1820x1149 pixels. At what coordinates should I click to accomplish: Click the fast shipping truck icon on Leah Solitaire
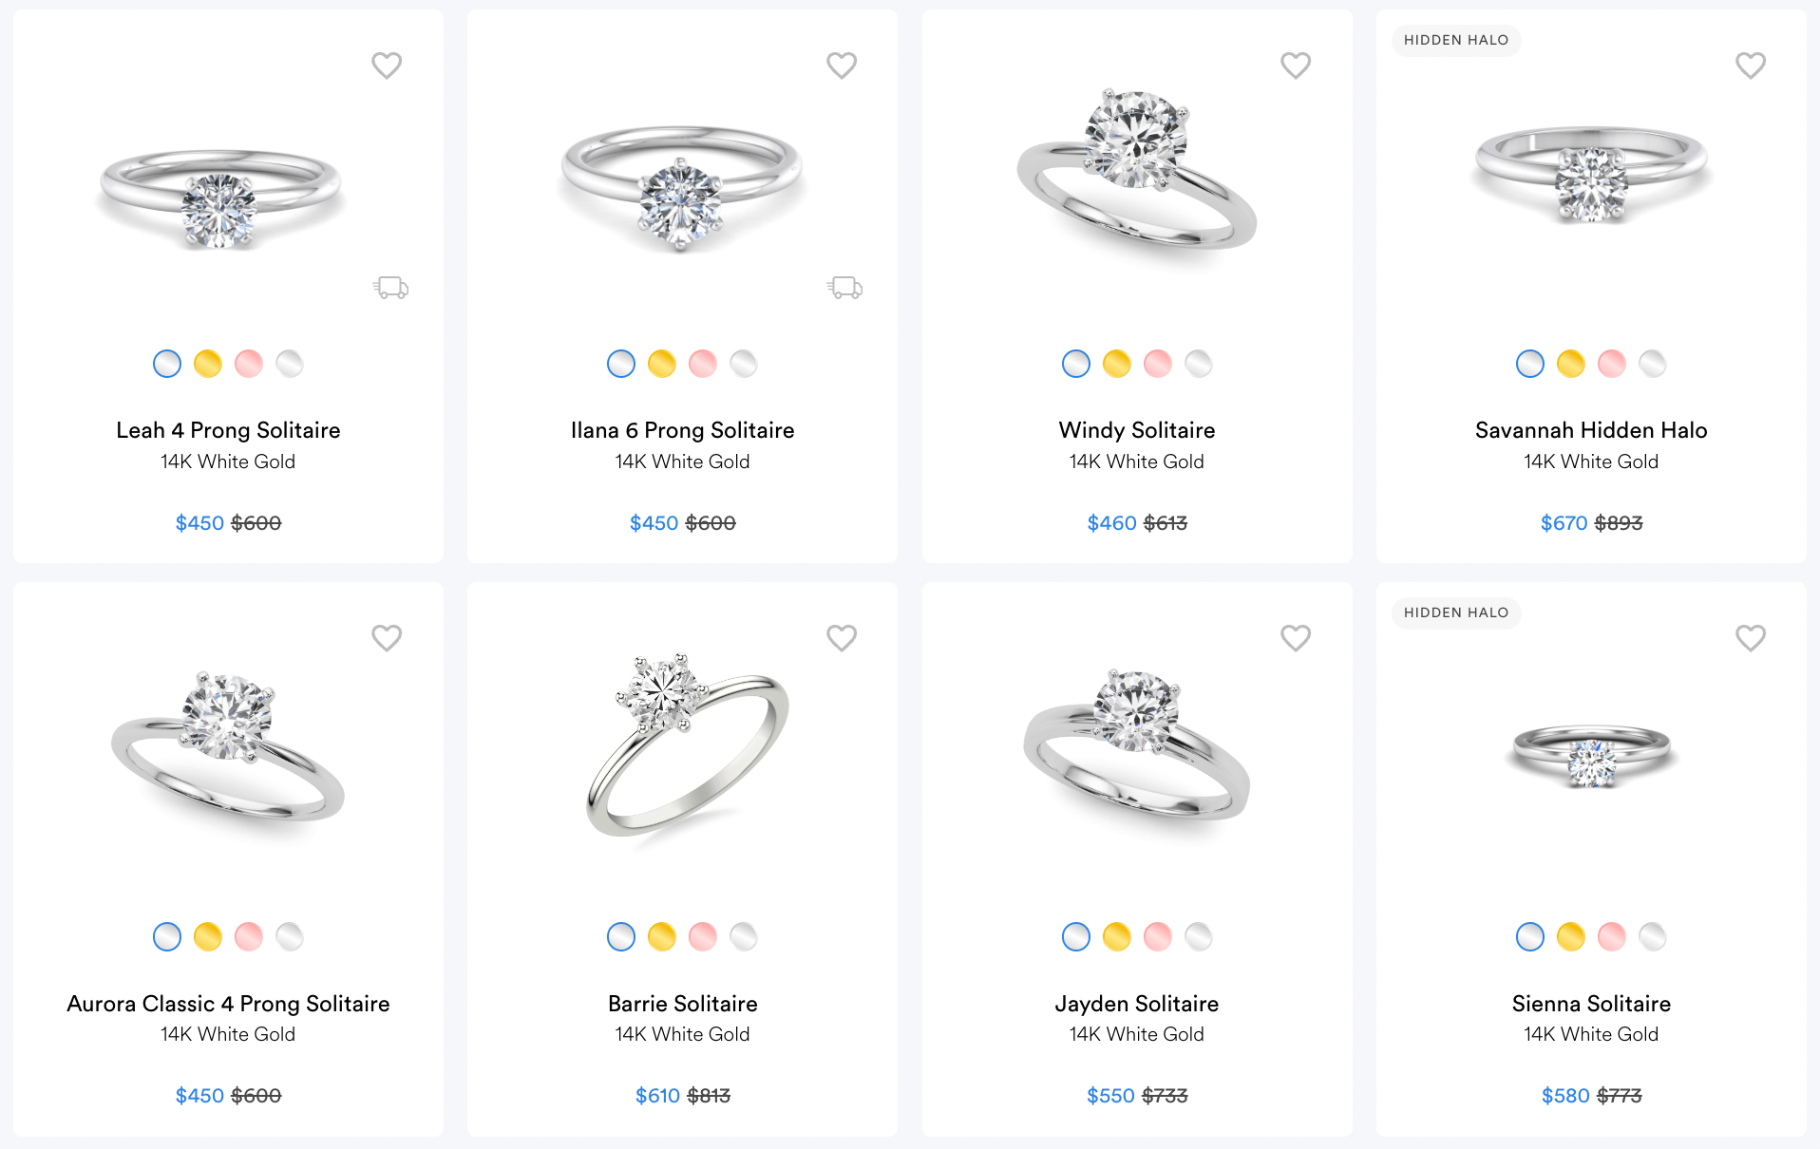point(389,288)
